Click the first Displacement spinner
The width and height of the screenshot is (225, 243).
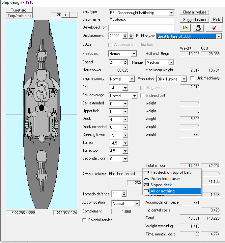[x=125, y=36]
